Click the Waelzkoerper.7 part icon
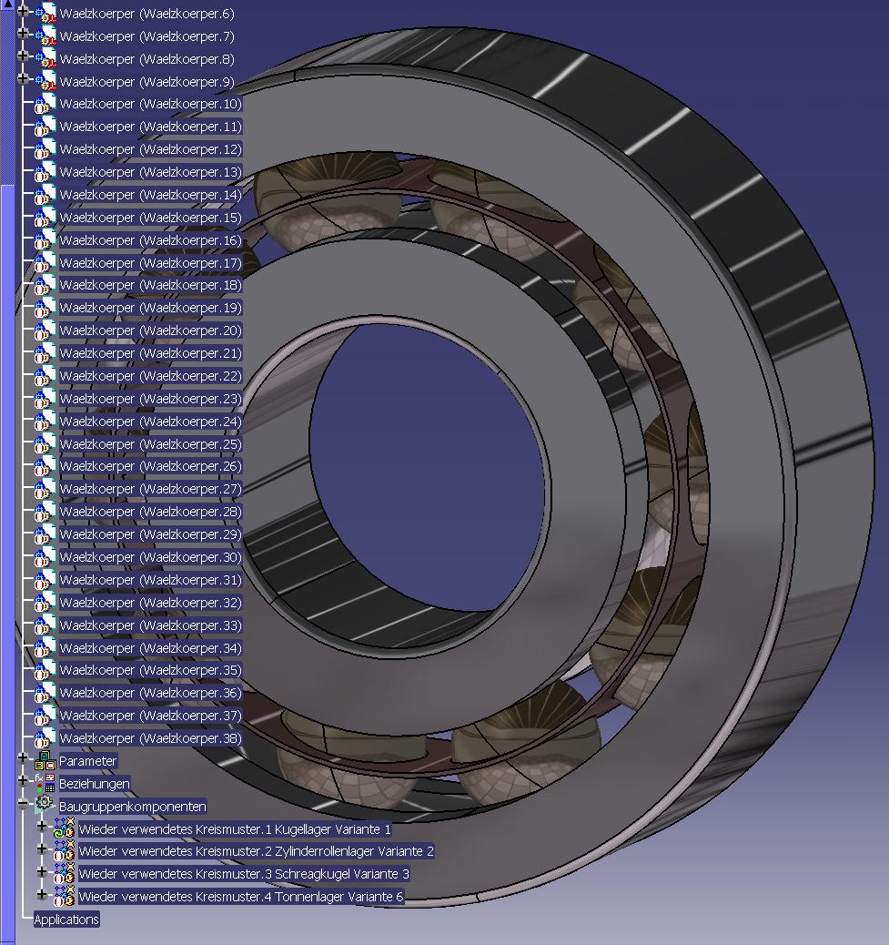Screen dimensions: 889x945 point(45,36)
